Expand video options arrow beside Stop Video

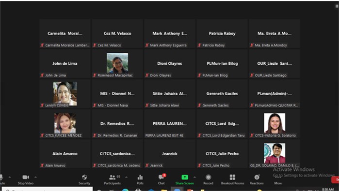[x=35, y=177]
